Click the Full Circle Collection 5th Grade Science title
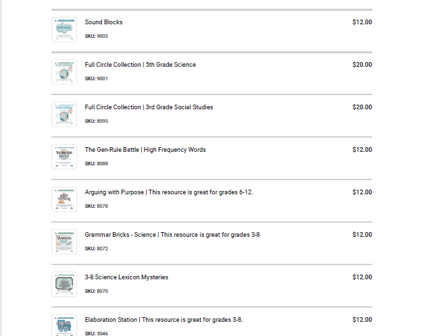This screenshot has width=421, height=336. coord(140,65)
